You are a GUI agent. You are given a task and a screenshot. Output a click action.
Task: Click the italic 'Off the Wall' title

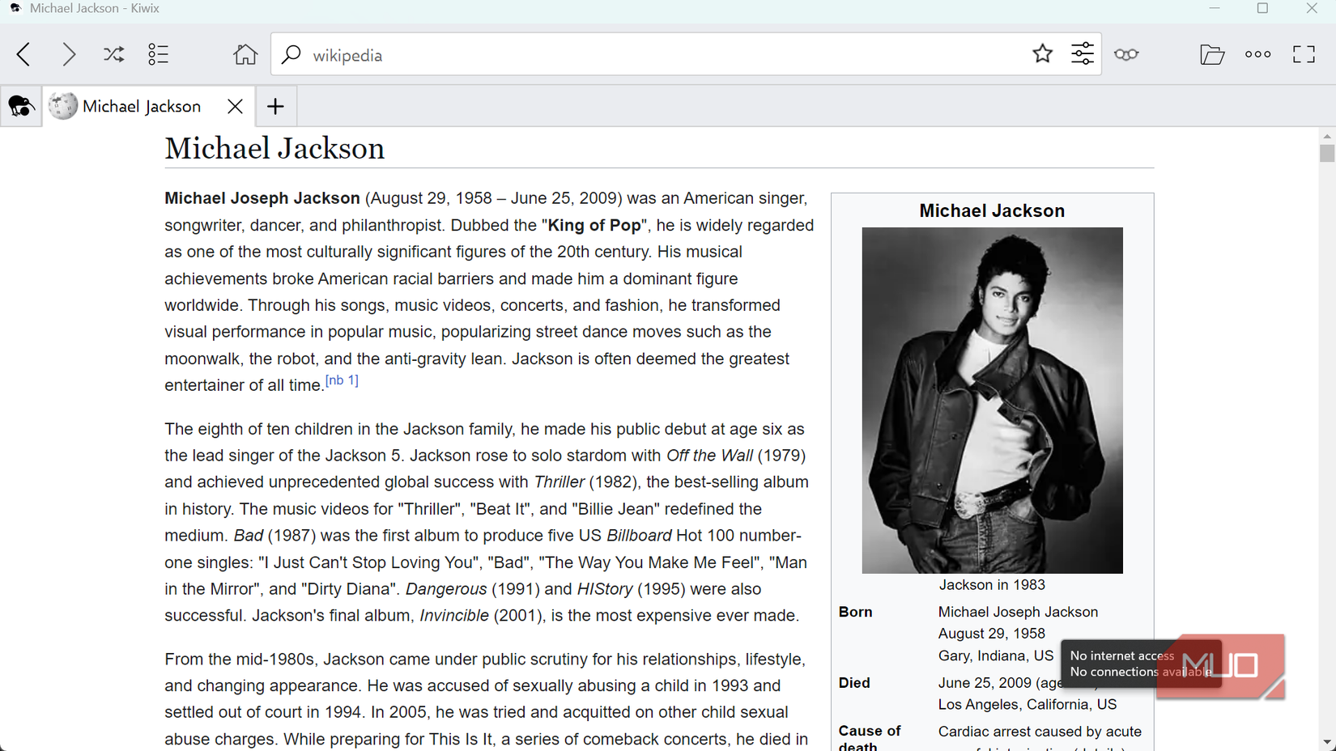tap(709, 456)
